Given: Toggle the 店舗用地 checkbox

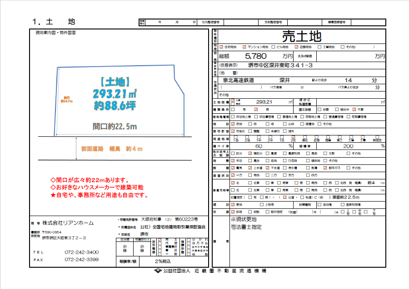Looking at the screenshot, I should pyautogui.click(x=296, y=47).
